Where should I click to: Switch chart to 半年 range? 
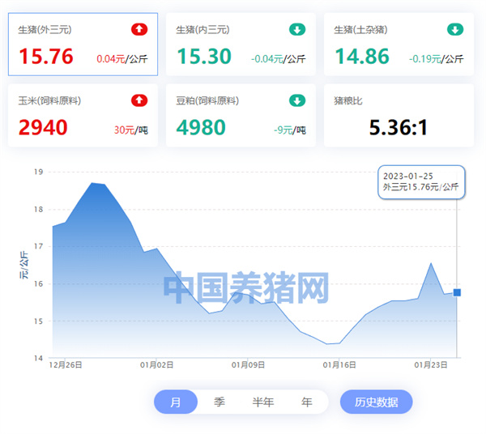(263, 402)
